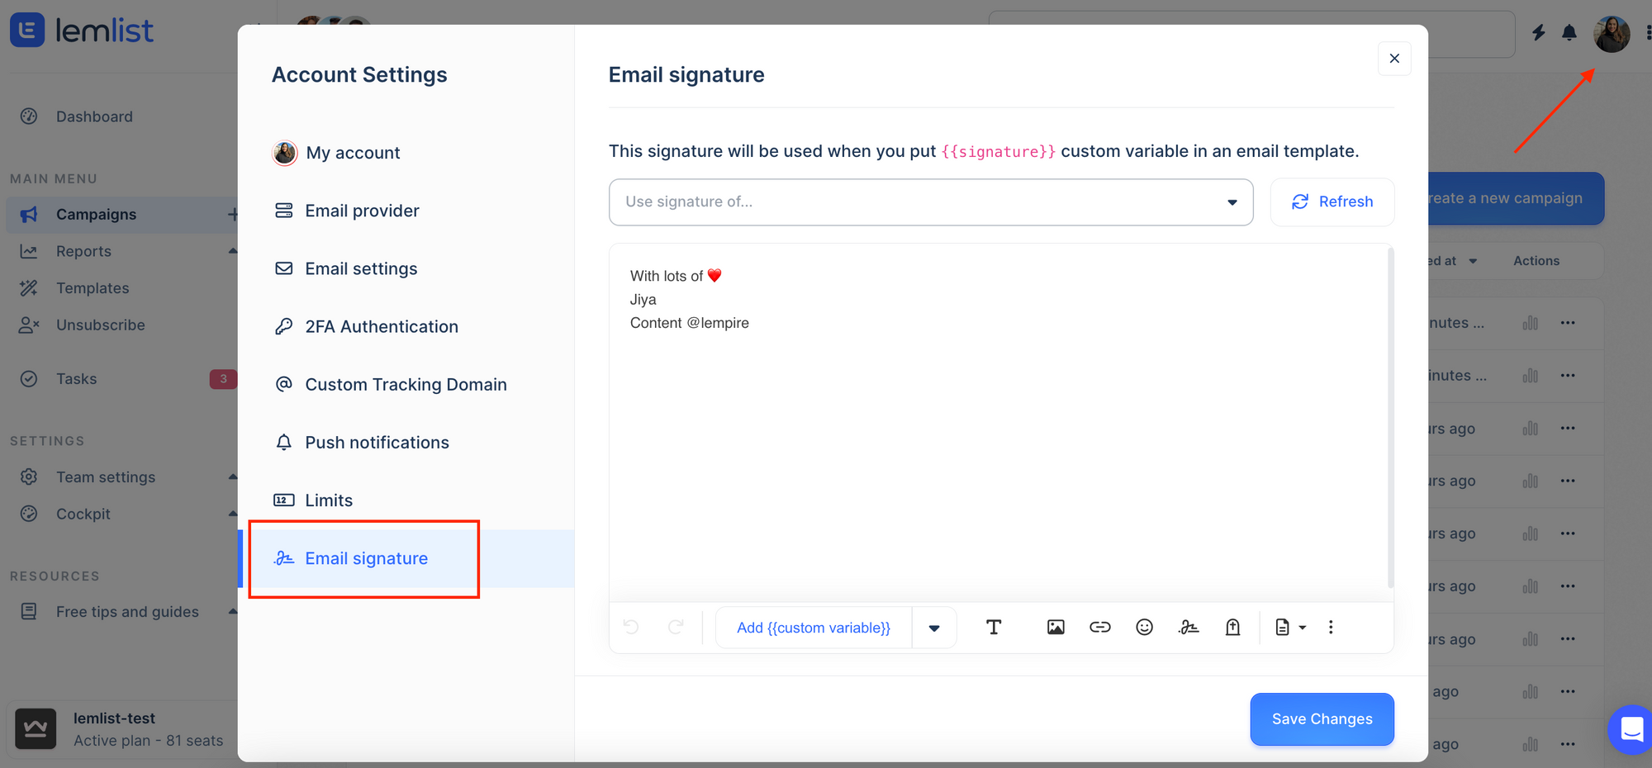Go to 2FA Authentication section
Viewport: 1652px width, 768px height.
click(x=381, y=326)
